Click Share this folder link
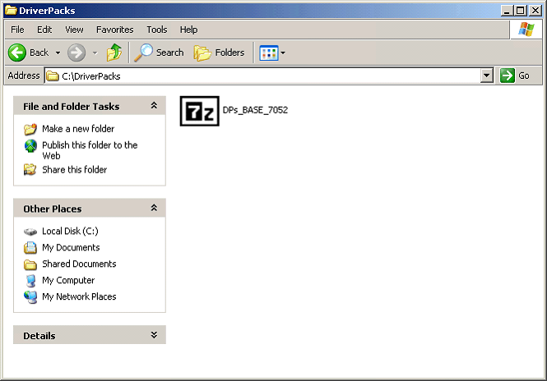 [x=74, y=170]
